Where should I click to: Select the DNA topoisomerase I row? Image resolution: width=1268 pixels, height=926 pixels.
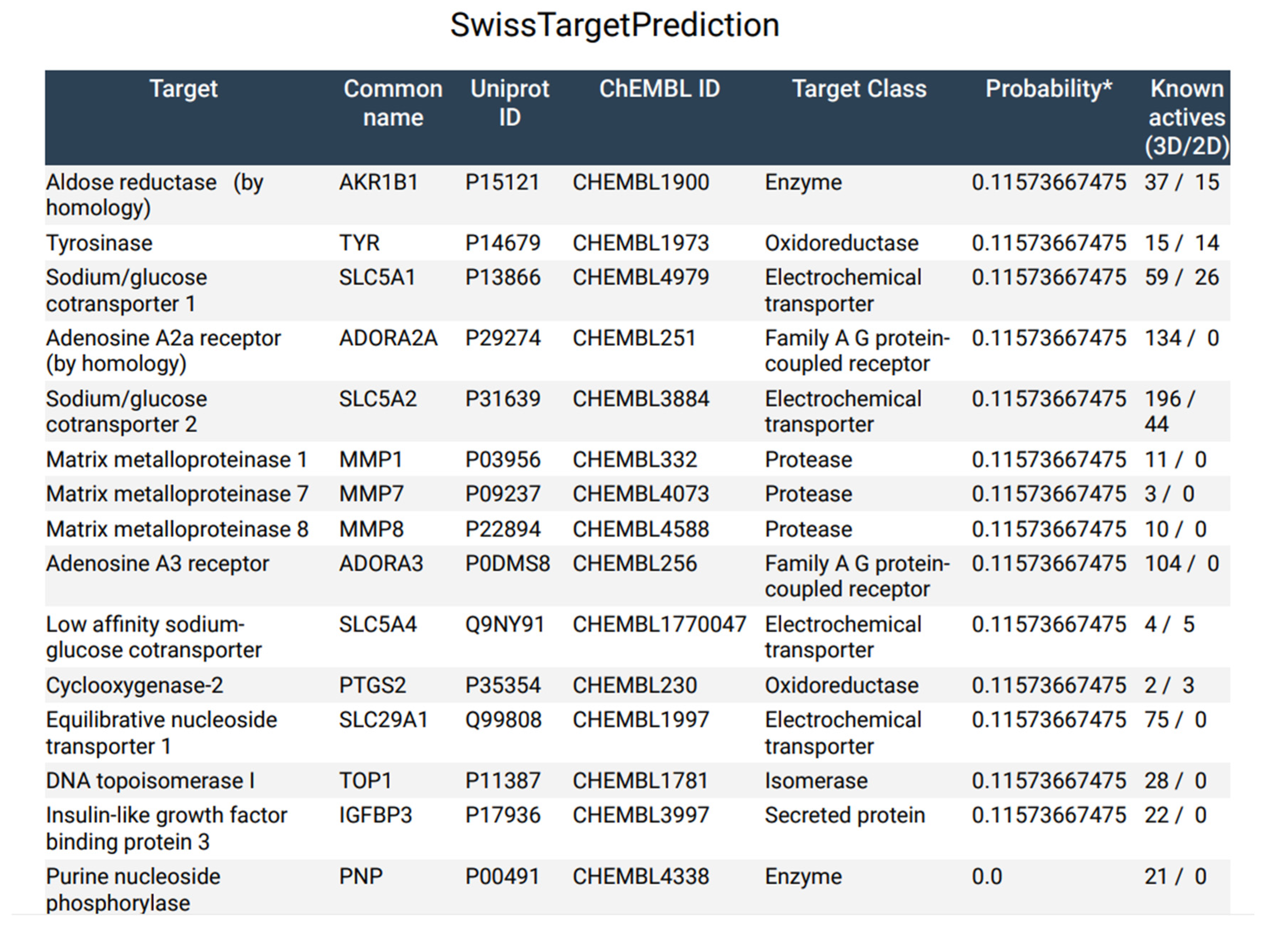coord(150,780)
